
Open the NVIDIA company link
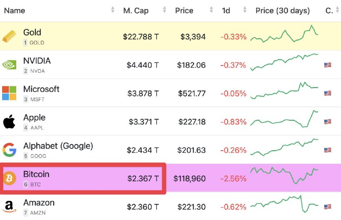37,61
